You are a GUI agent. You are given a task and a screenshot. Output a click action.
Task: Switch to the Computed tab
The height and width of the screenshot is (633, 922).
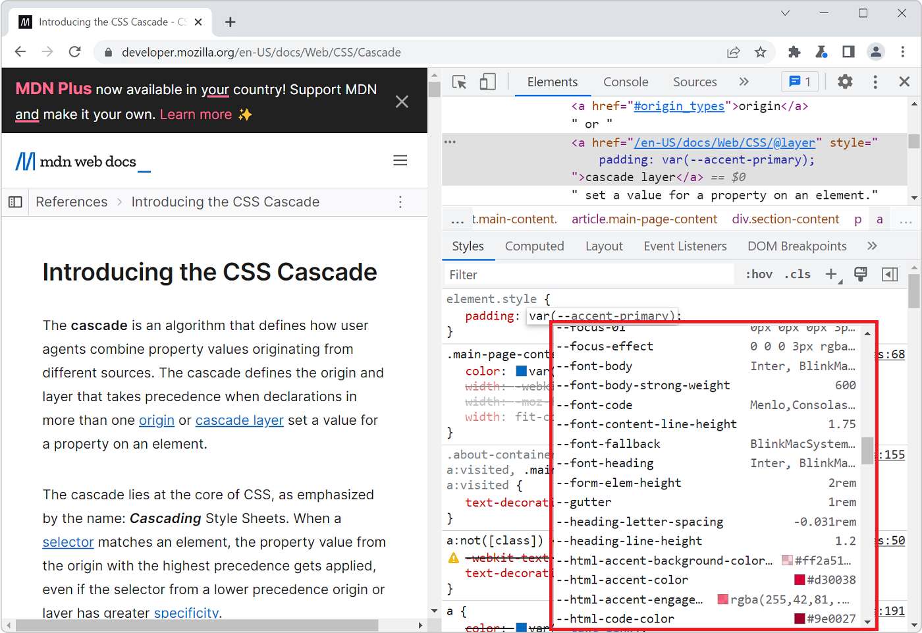534,246
